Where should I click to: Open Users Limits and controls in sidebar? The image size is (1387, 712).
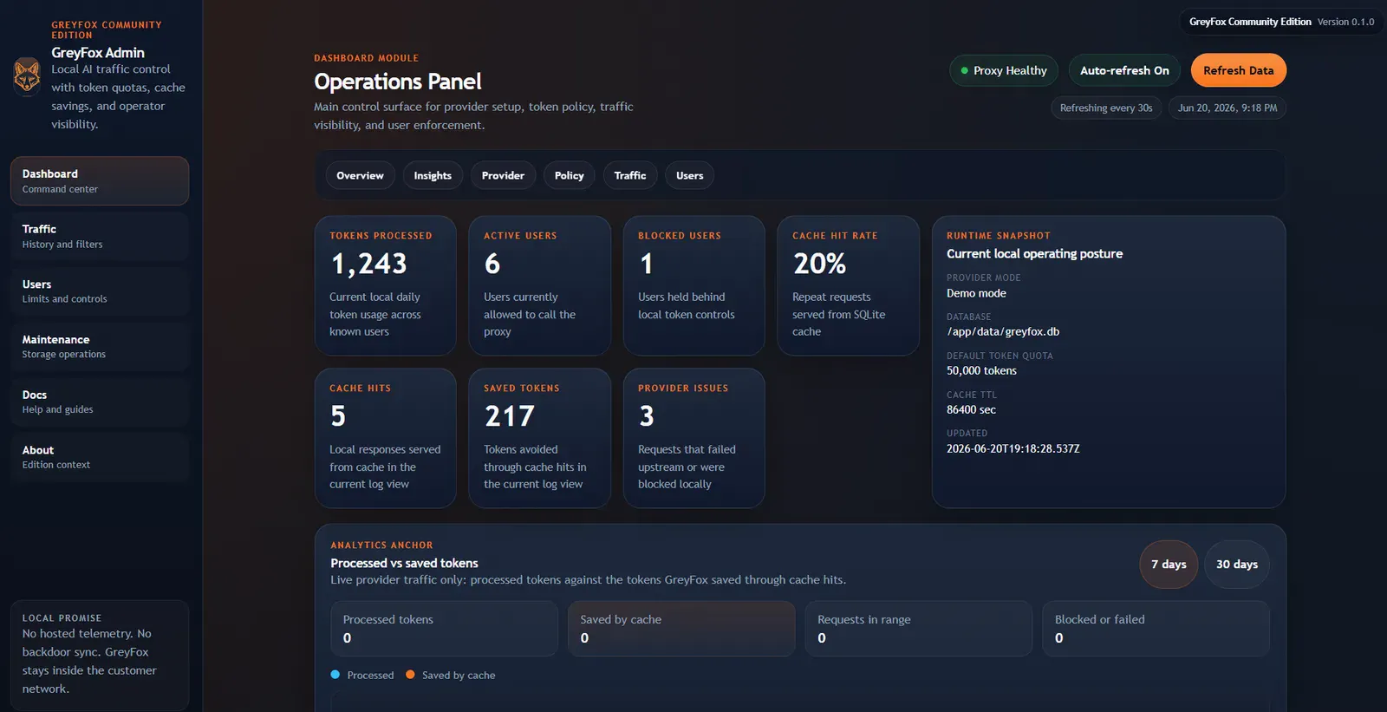tap(100, 291)
